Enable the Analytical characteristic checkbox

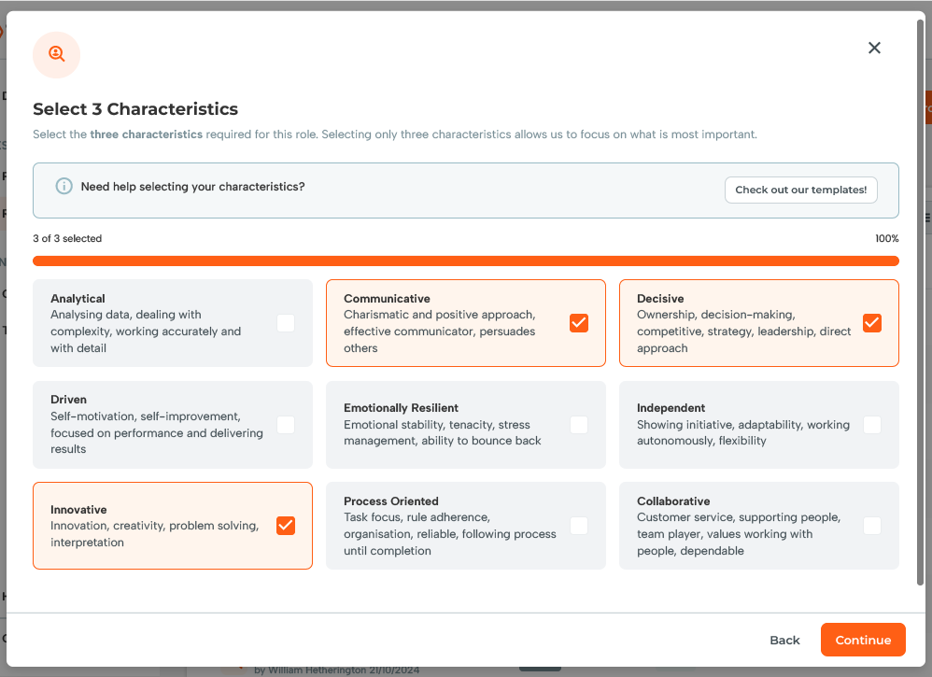(286, 322)
